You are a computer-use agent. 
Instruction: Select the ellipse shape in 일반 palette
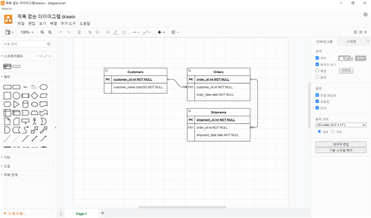tap(43, 87)
